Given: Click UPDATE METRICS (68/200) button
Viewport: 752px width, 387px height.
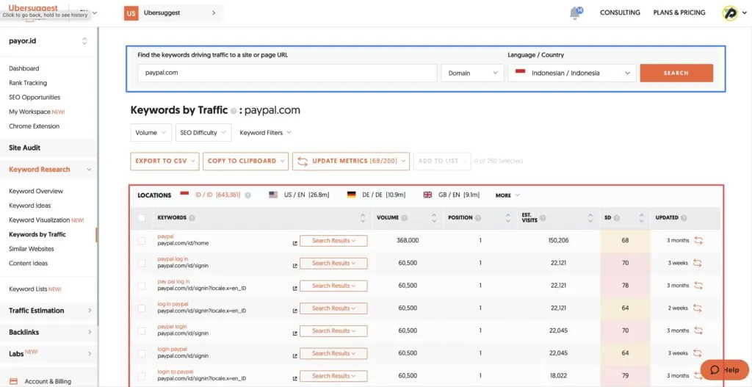Looking at the screenshot, I should 350,161.
